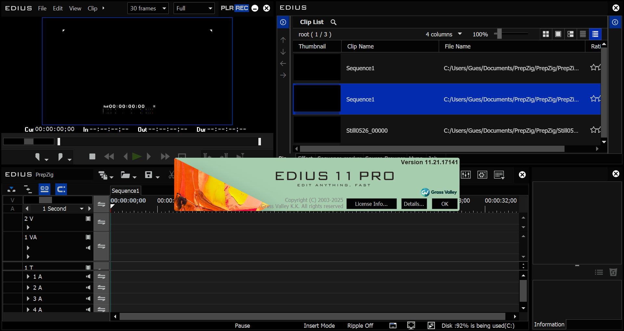Toggle audio mute on track 1 A
Viewport: 624px width, 331px height.
(88, 276)
